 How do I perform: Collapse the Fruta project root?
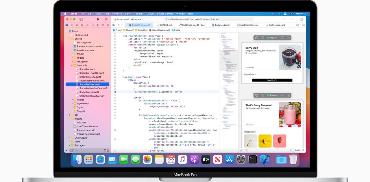pyautogui.click(x=67, y=31)
